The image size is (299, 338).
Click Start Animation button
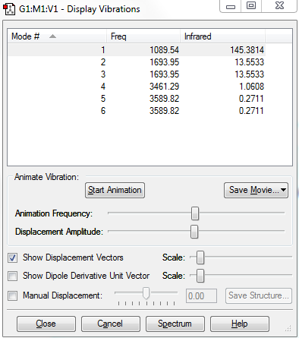pyautogui.click(x=115, y=190)
